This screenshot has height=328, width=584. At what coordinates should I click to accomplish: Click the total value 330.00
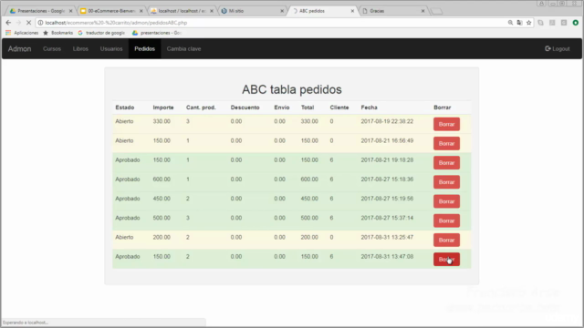pyautogui.click(x=309, y=121)
